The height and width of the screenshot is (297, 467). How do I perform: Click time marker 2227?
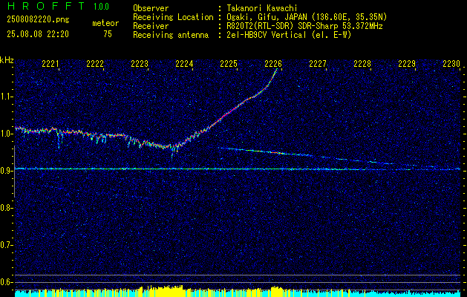click(318, 63)
